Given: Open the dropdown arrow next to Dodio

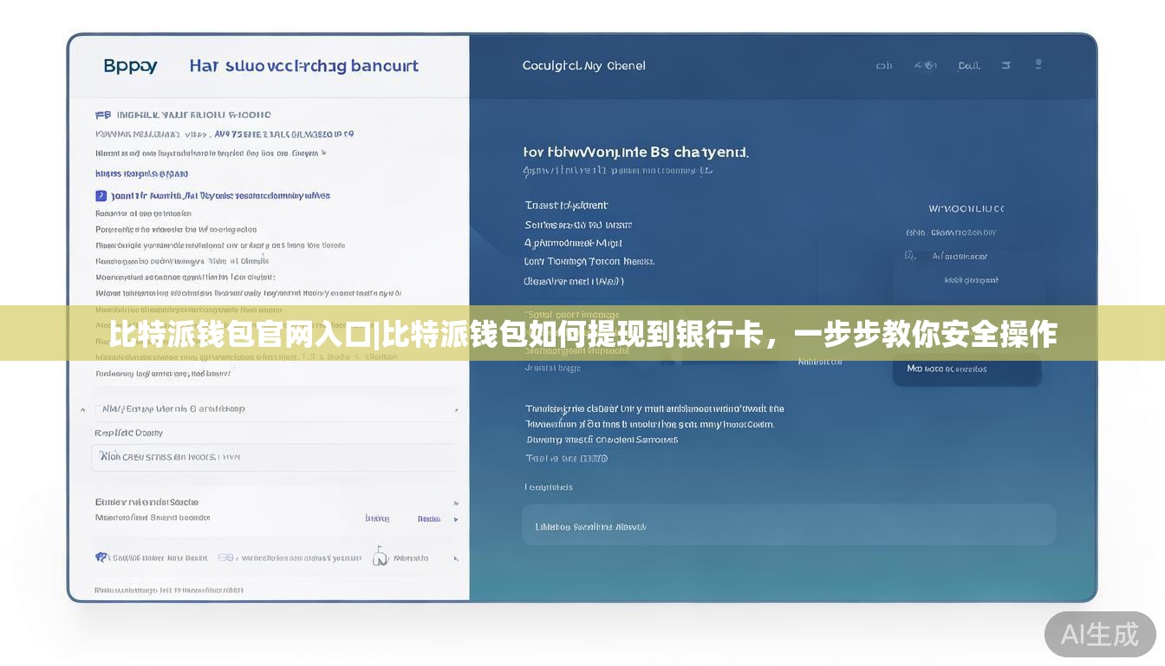Looking at the screenshot, I should [455, 519].
